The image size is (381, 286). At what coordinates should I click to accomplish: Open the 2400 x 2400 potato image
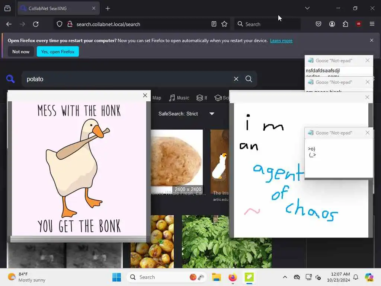[177, 162]
